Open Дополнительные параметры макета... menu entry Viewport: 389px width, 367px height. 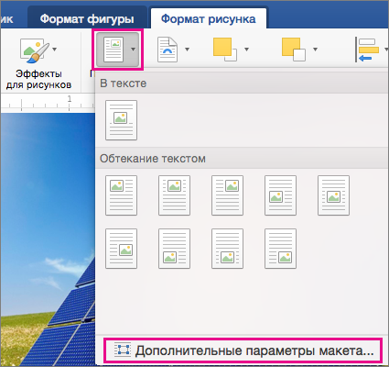(x=243, y=350)
